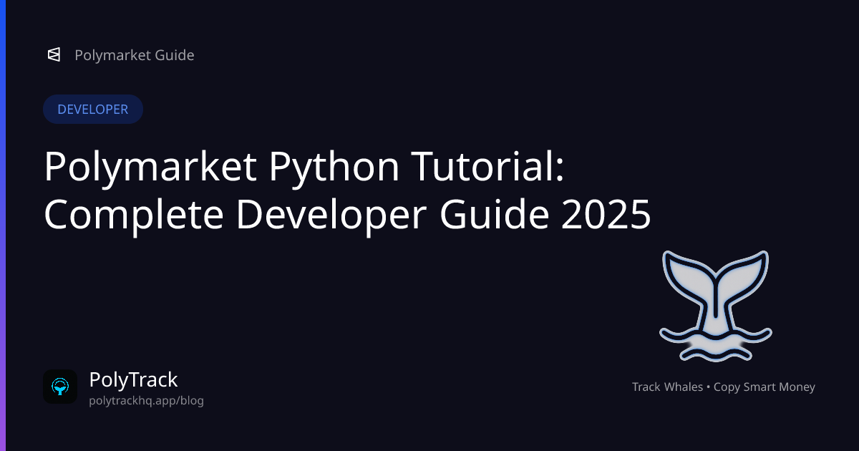The image size is (859, 451).
Task: Click the PolyTrack app logo icon
Action: tap(60, 387)
